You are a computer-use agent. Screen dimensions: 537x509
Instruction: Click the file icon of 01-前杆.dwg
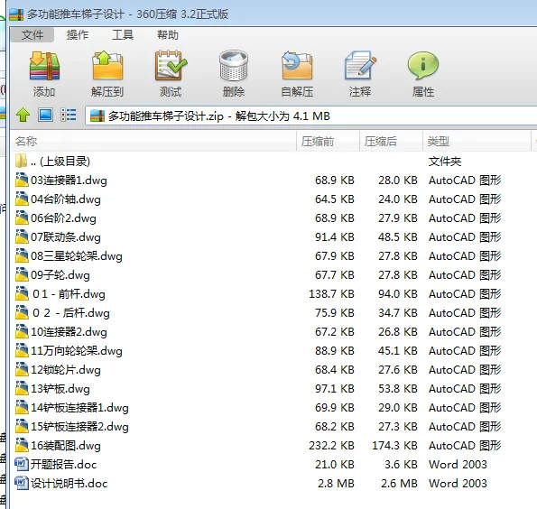coord(22,293)
